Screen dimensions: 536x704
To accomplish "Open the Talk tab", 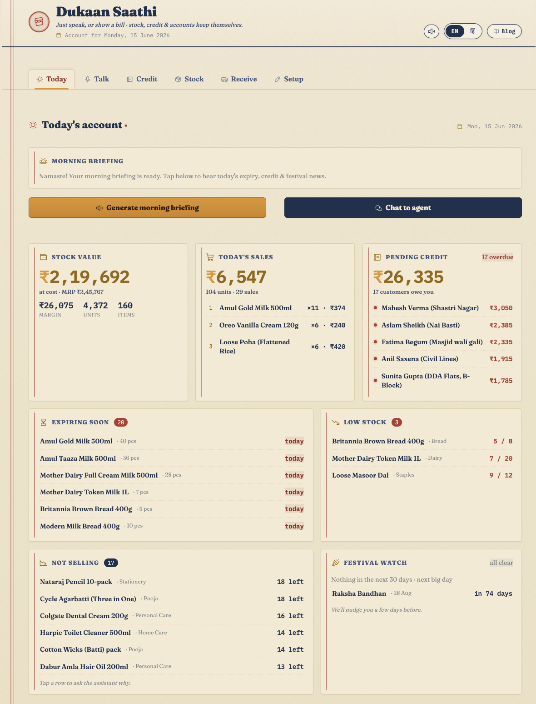I will click(97, 79).
